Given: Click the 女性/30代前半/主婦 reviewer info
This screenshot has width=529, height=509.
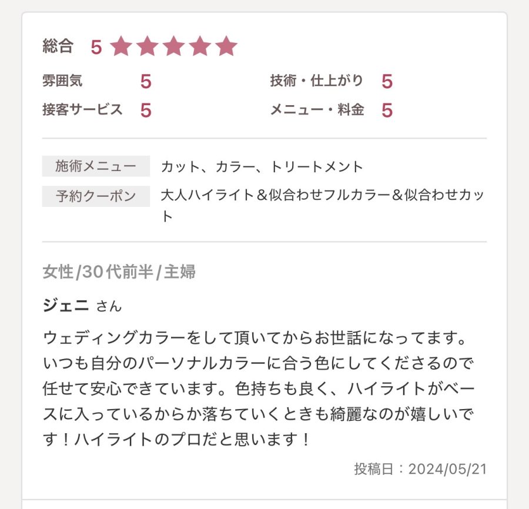Looking at the screenshot, I should coord(119,272).
